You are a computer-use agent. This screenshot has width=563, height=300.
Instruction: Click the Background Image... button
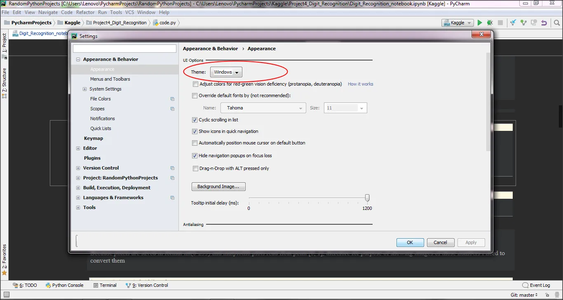point(218,186)
